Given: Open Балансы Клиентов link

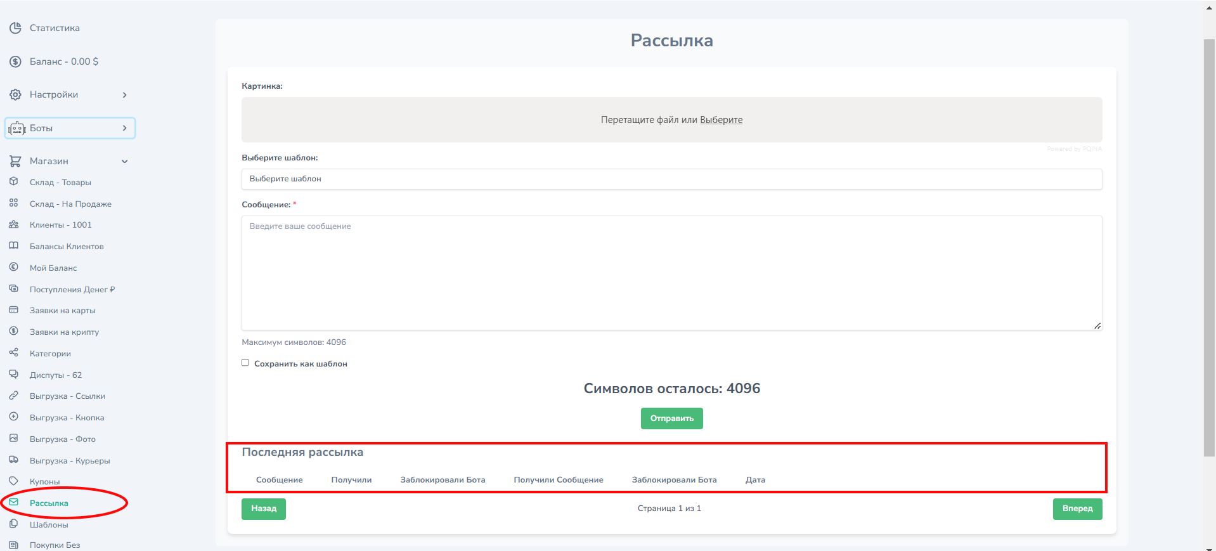Looking at the screenshot, I should 67,247.
